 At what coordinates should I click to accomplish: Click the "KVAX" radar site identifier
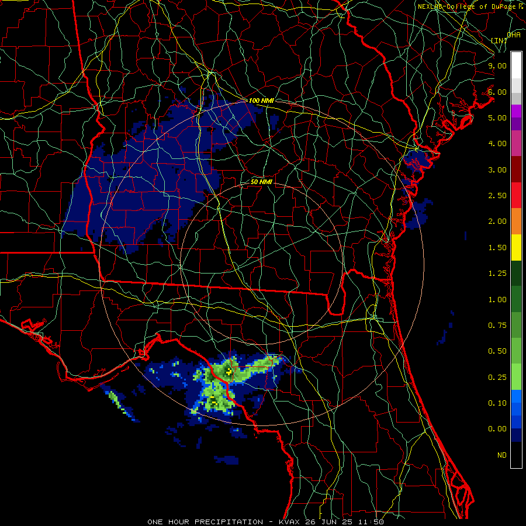(x=289, y=522)
